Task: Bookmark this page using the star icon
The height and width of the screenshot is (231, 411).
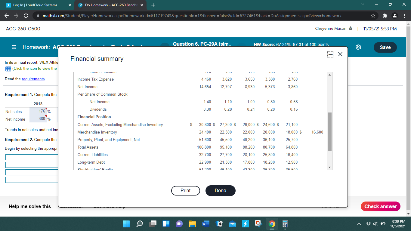Action: click(373, 16)
